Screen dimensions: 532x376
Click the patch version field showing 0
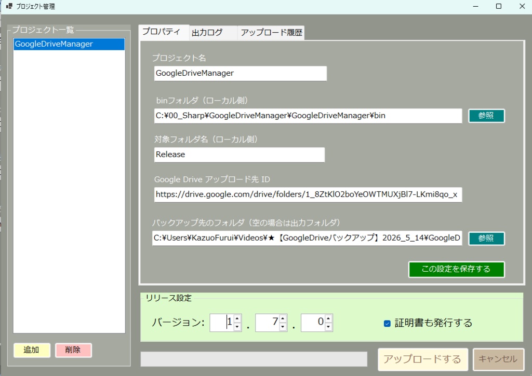[x=313, y=323]
